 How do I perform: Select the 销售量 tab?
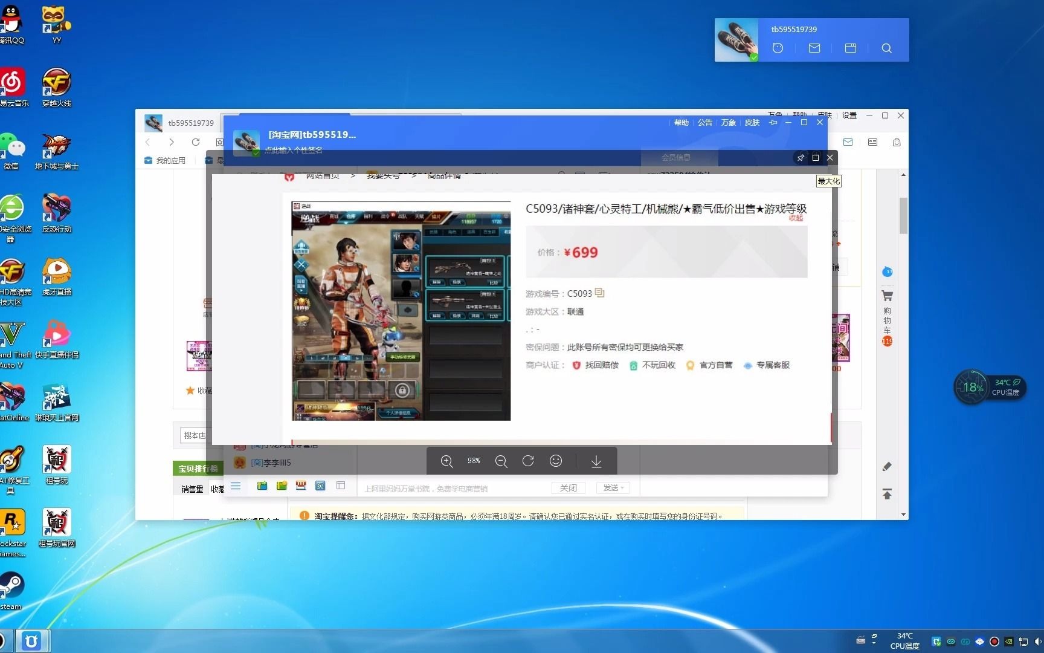192,489
